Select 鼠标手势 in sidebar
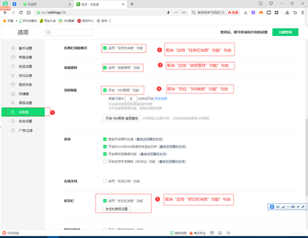Image resolution: width=308 pixels, height=238 pixels. [23, 84]
